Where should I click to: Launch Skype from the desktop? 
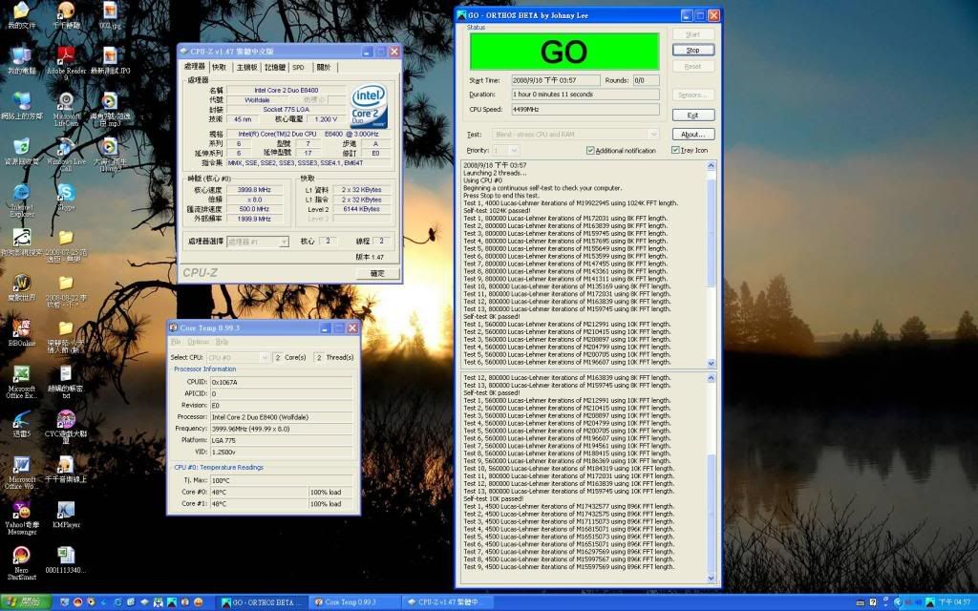tap(65, 192)
